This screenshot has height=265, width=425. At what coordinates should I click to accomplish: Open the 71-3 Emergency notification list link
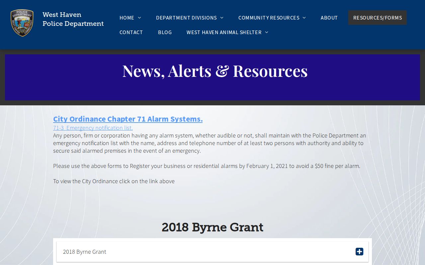click(x=93, y=128)
